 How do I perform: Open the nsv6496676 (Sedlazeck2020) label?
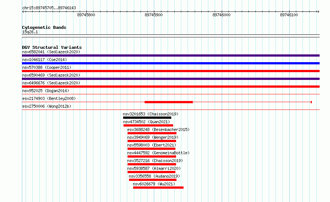coord(51,83)
